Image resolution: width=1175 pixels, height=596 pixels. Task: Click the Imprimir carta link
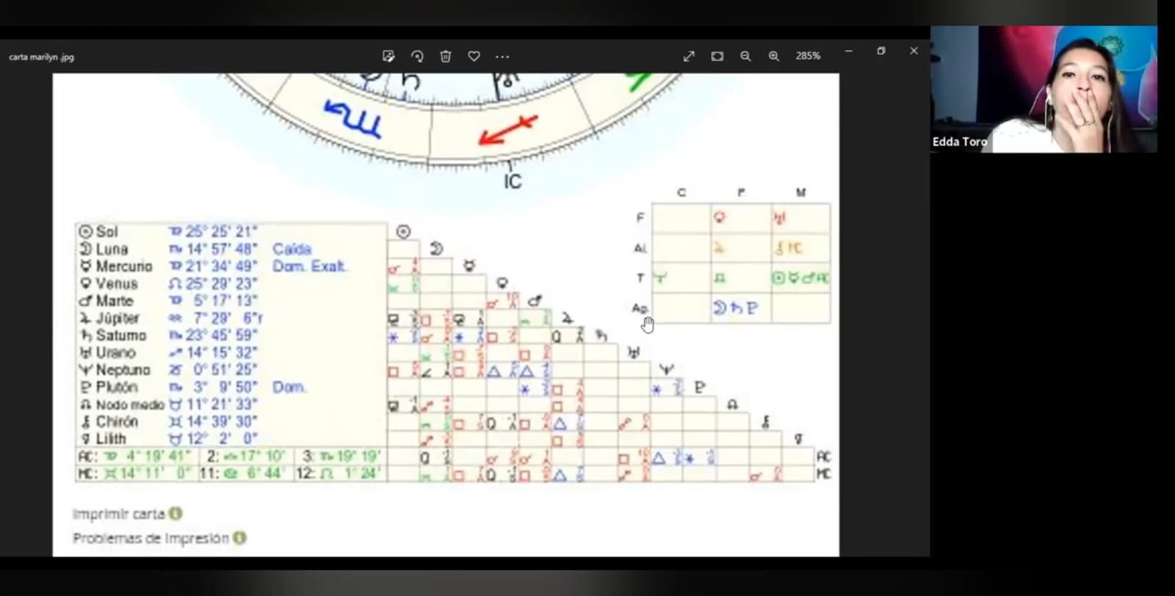coord(118,514)
